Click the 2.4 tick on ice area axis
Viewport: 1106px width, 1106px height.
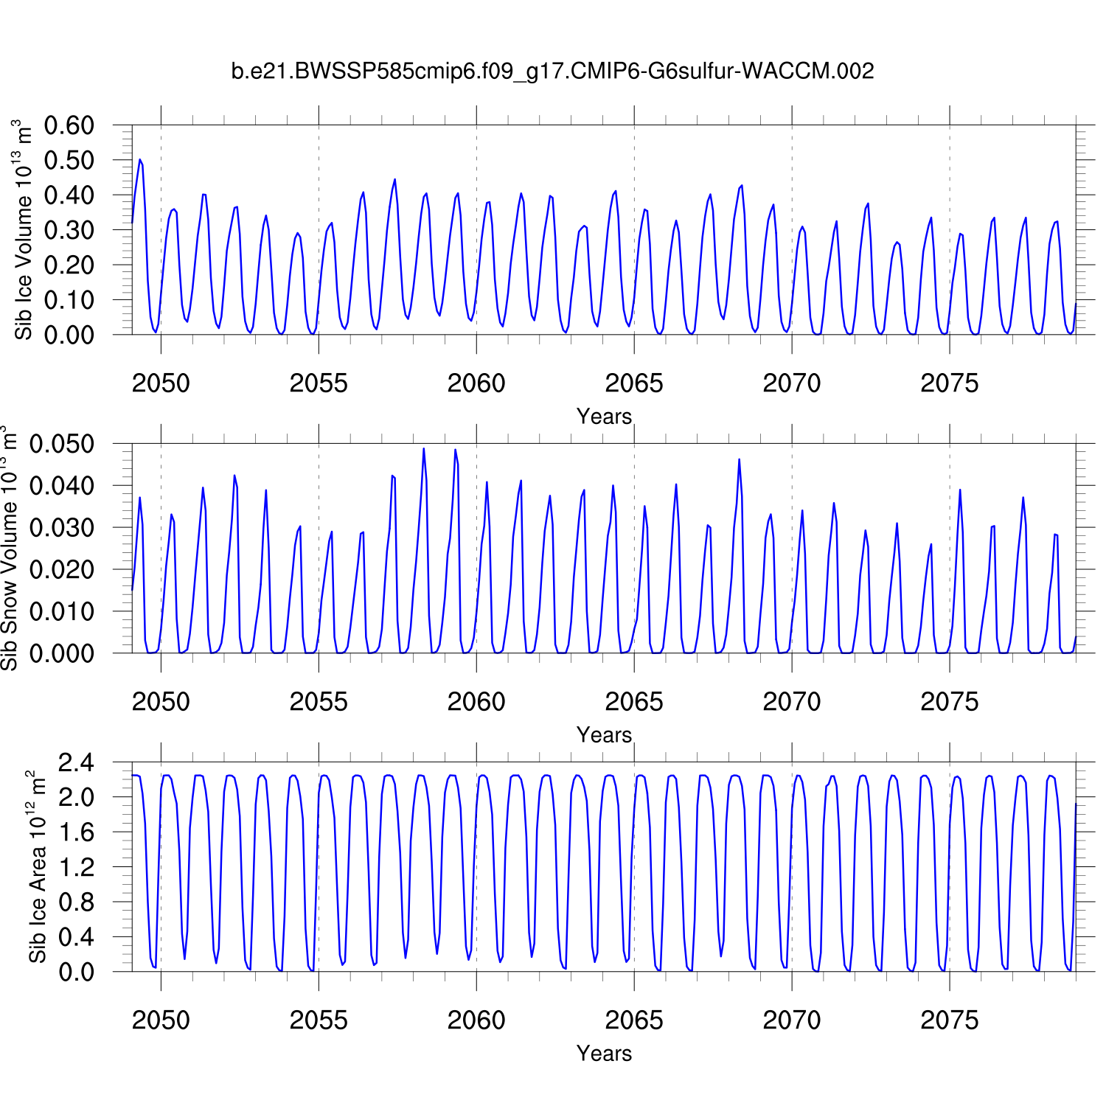[77, 762]
